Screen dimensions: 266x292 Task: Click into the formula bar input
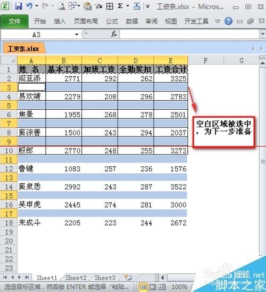point(189,35)
